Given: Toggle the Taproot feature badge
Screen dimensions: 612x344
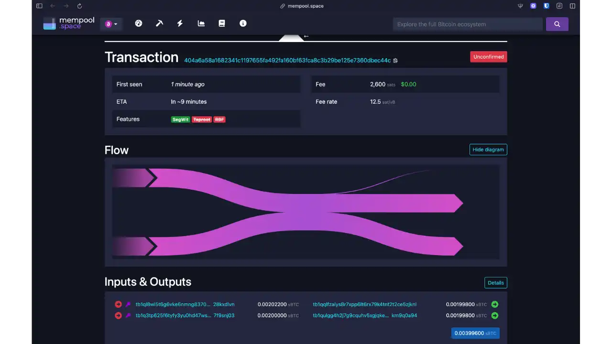Looking at the screenshot, I should [201, 119].
